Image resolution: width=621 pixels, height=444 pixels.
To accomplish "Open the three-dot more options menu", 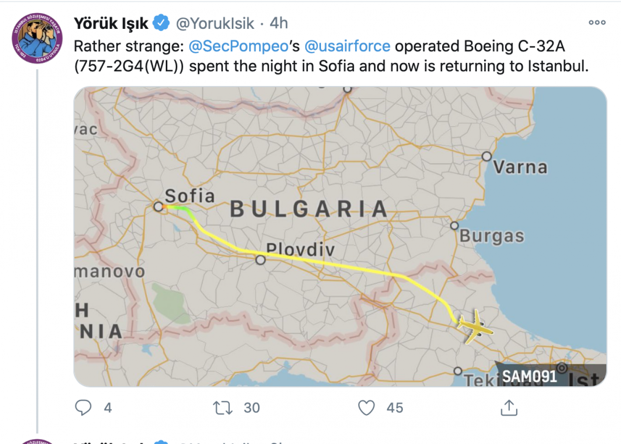I will [x=597, y=22].
